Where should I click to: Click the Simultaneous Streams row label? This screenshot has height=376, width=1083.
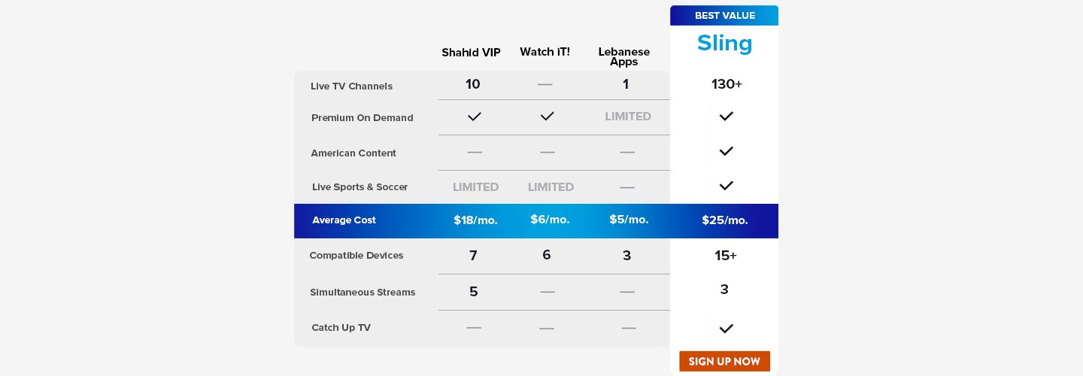pos(363,293)
